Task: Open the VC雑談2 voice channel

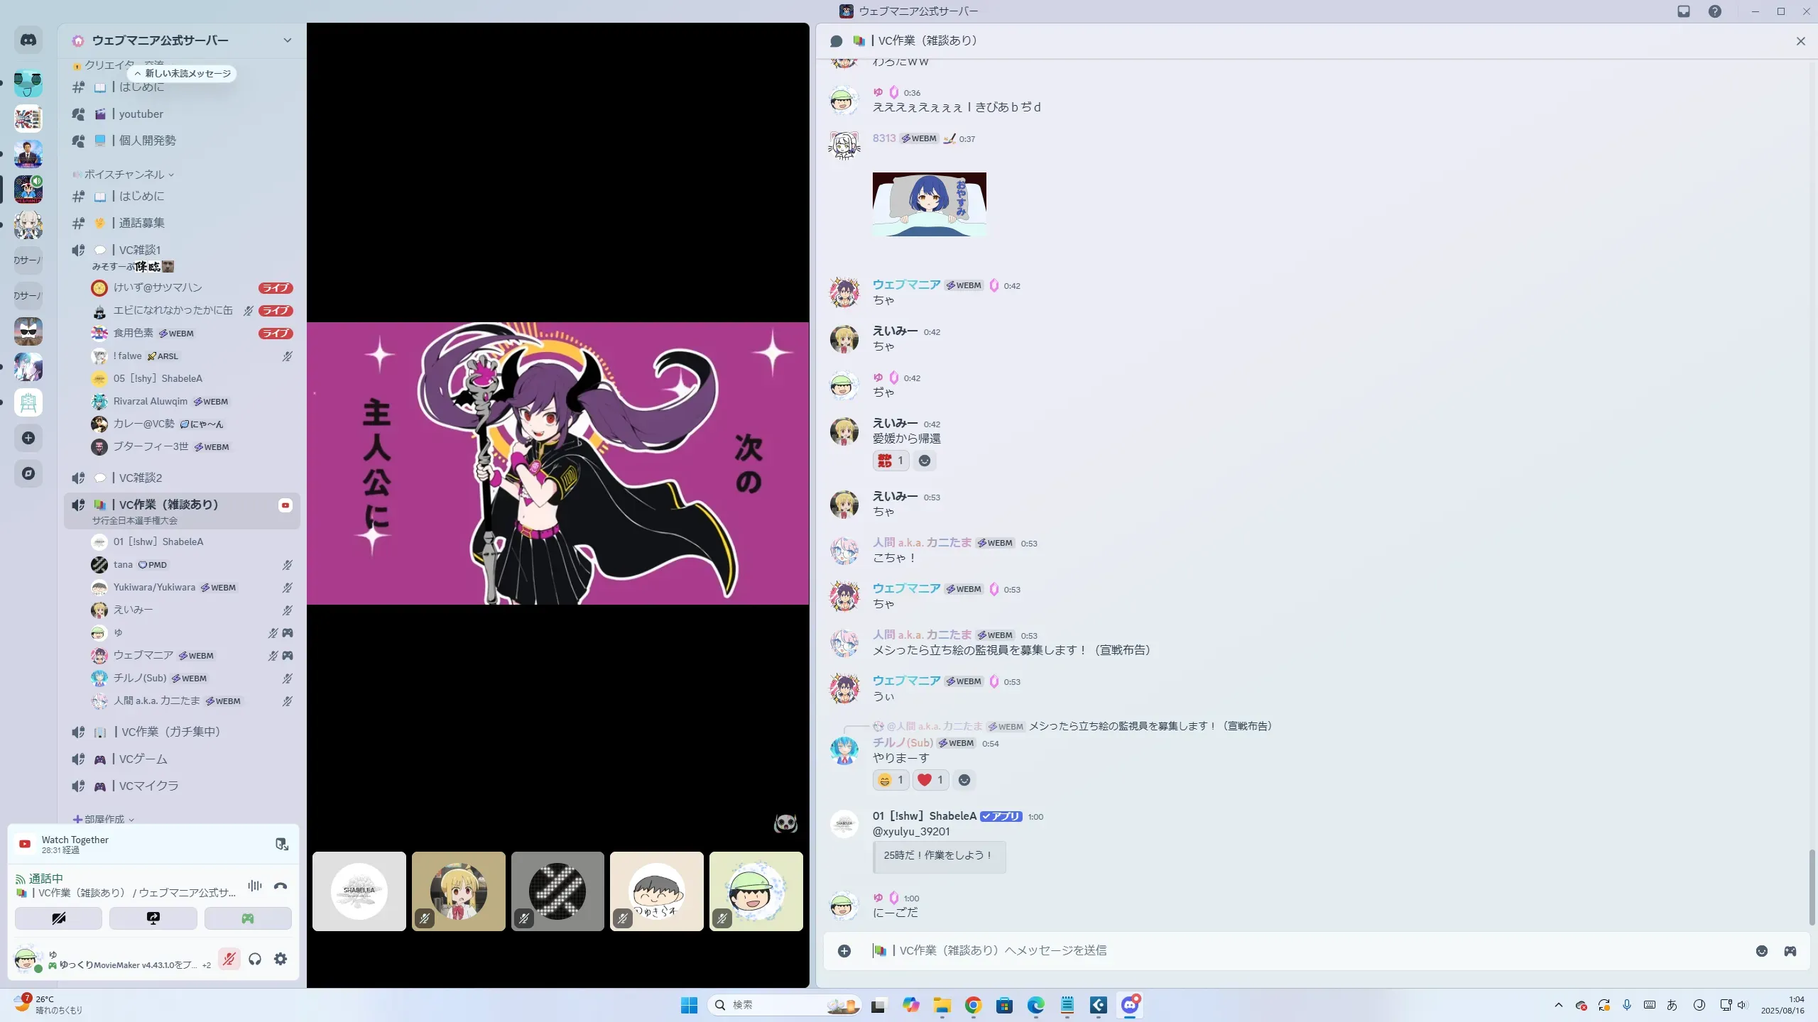Action: pos(141,478)
